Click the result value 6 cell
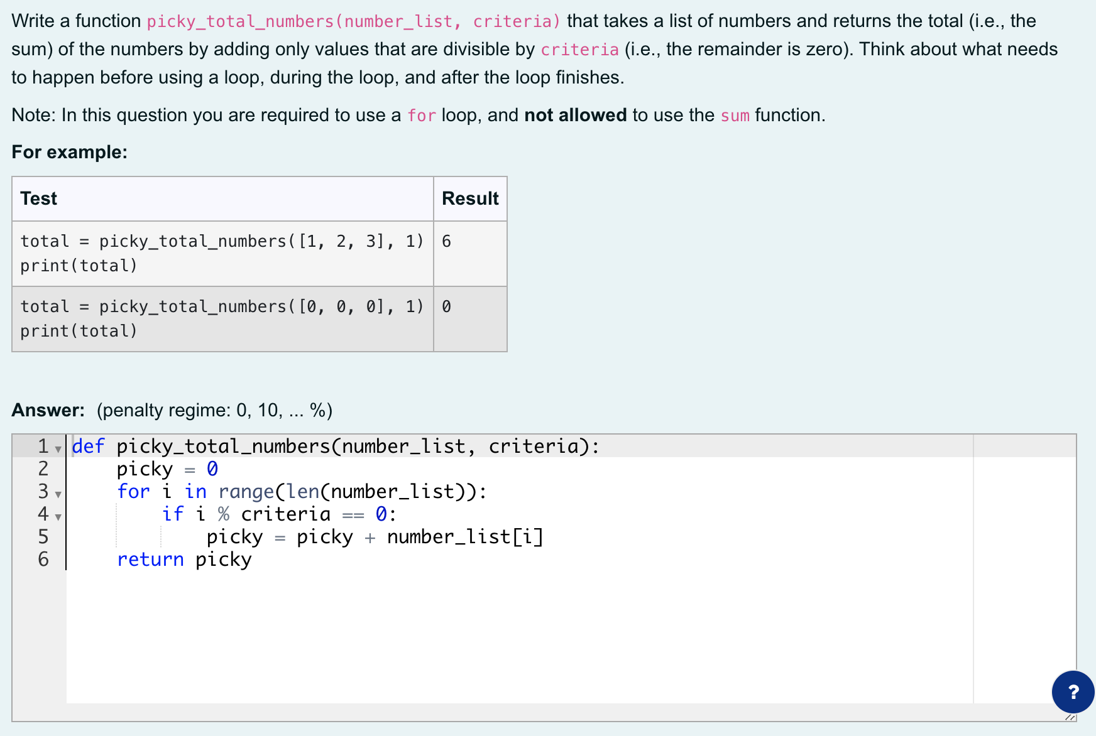Screen dimensions: 1096x736 pyautogui.click(x=446, y=241)
